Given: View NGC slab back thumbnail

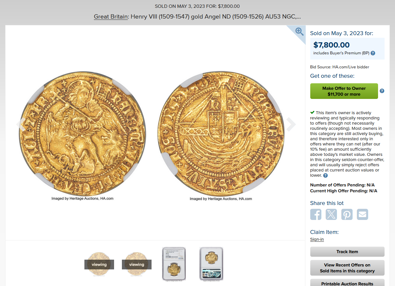Looking at the screenshot, I should [x=211, y=264].
